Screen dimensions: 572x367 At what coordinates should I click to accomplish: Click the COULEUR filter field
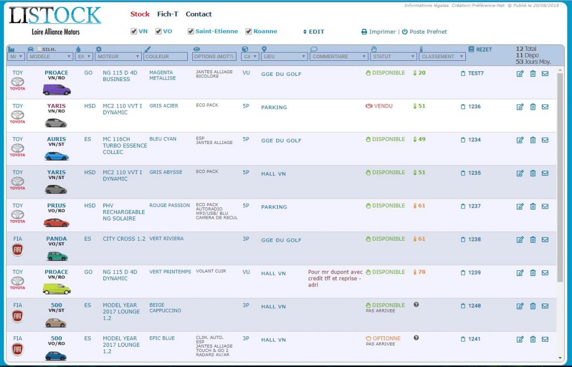coord(165,57)
